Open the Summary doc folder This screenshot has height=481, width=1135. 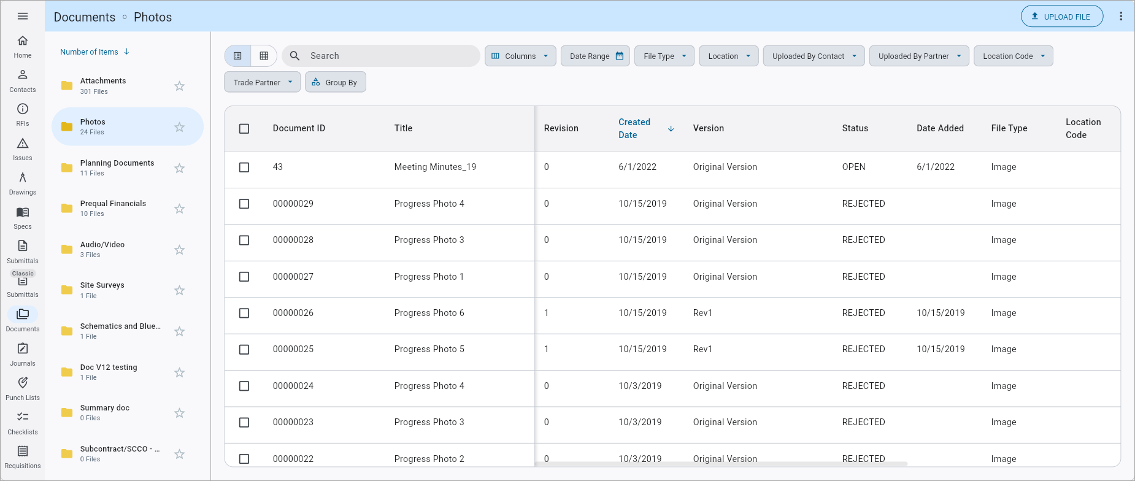tap(128, 413)
